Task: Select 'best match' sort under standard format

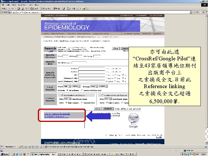Action: [x=67, y=103]
